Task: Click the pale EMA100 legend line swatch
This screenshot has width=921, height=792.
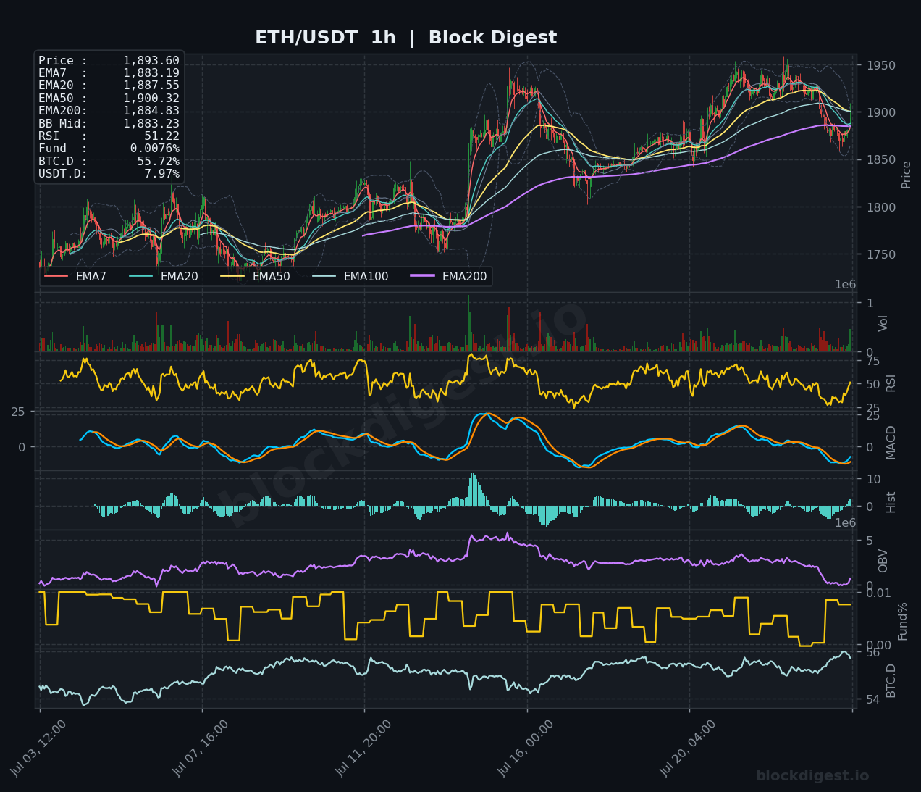Action: pyautogui.click(x=324, y=277)
